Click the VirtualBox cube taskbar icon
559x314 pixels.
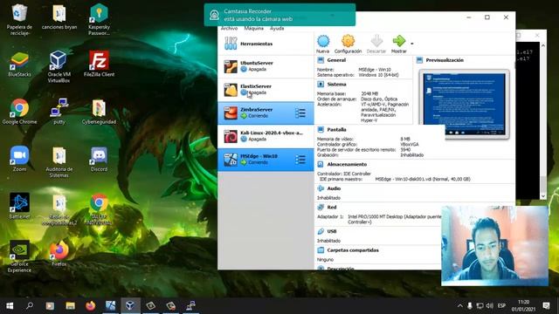[x=130, y=305]
